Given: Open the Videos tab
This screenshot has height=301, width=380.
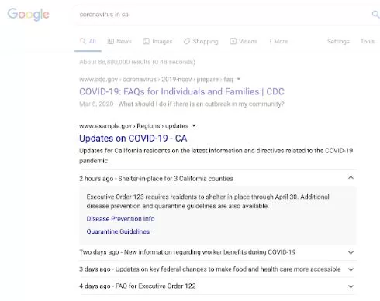Looking at the screenshot, I should 244,41.
